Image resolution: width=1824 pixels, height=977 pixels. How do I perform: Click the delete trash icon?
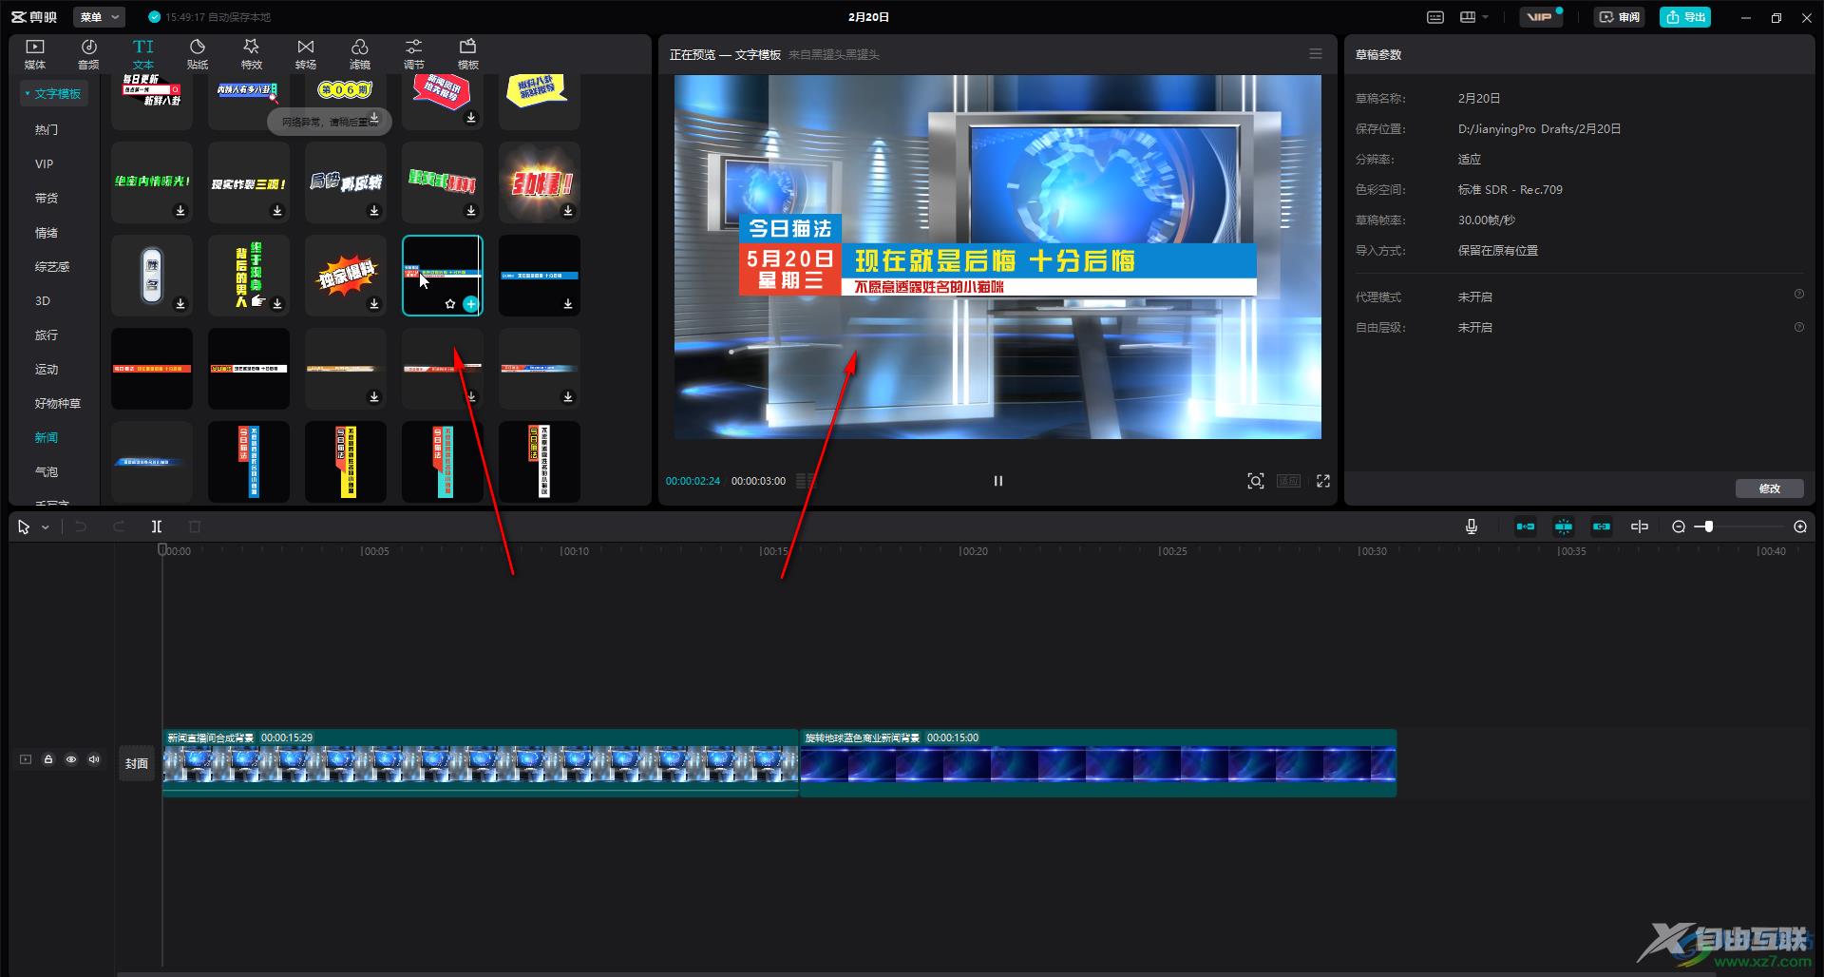195,527
